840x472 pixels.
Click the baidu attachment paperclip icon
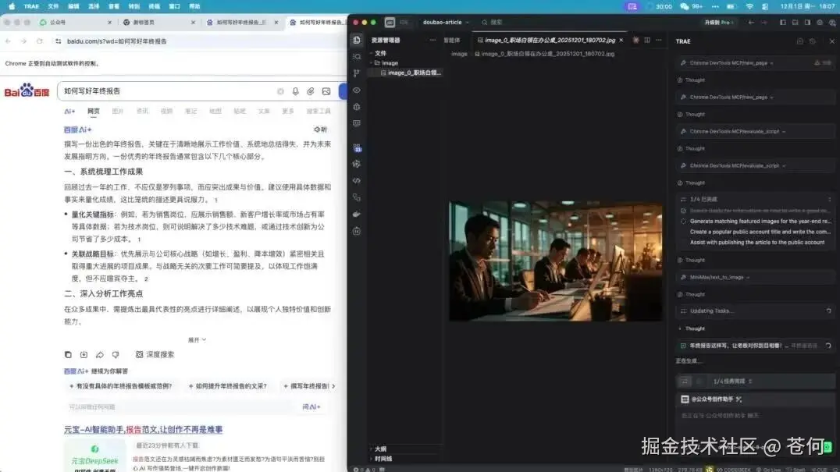pyautogui.click(x=311, y=91)
